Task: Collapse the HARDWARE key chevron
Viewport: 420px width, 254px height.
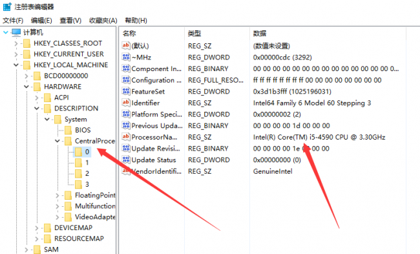Action: (x=26, y=87)
